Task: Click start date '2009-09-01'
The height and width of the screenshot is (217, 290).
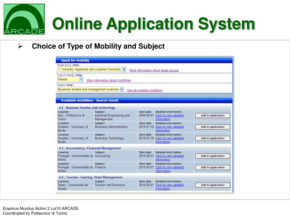Action: point(146,116)
